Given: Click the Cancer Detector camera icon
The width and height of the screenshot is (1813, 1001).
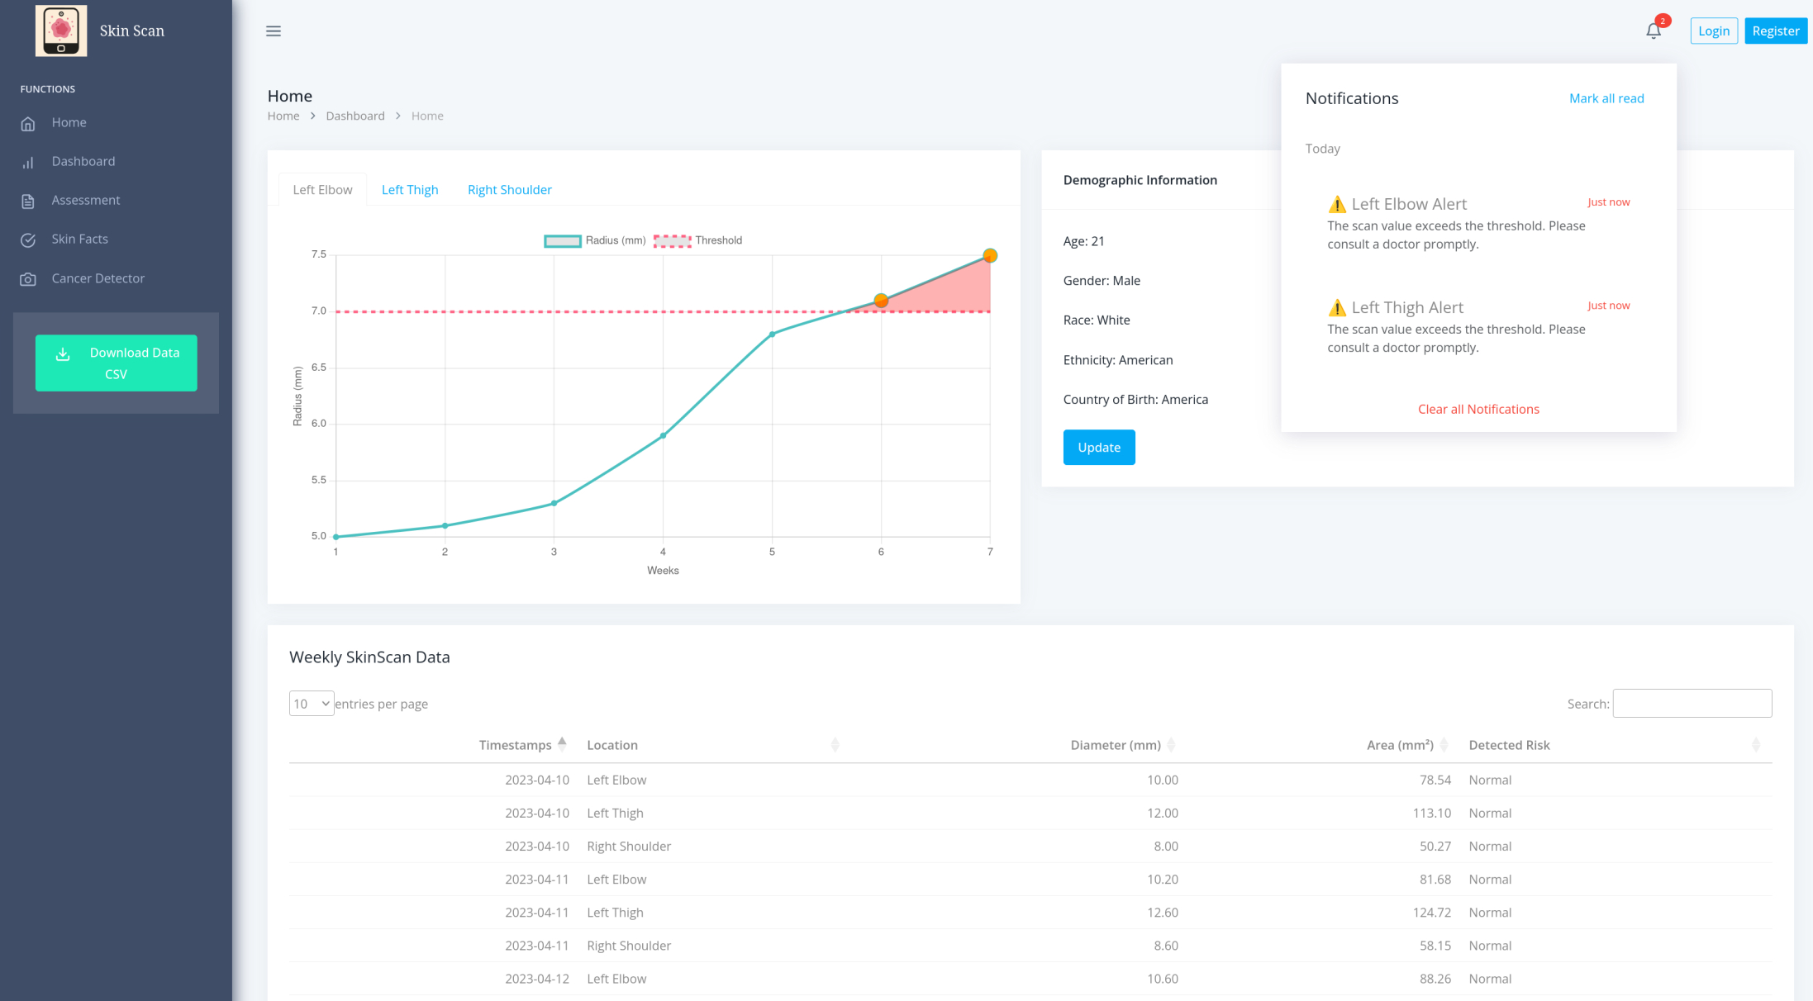Looking at the screenshot, I should coord(28,279).
